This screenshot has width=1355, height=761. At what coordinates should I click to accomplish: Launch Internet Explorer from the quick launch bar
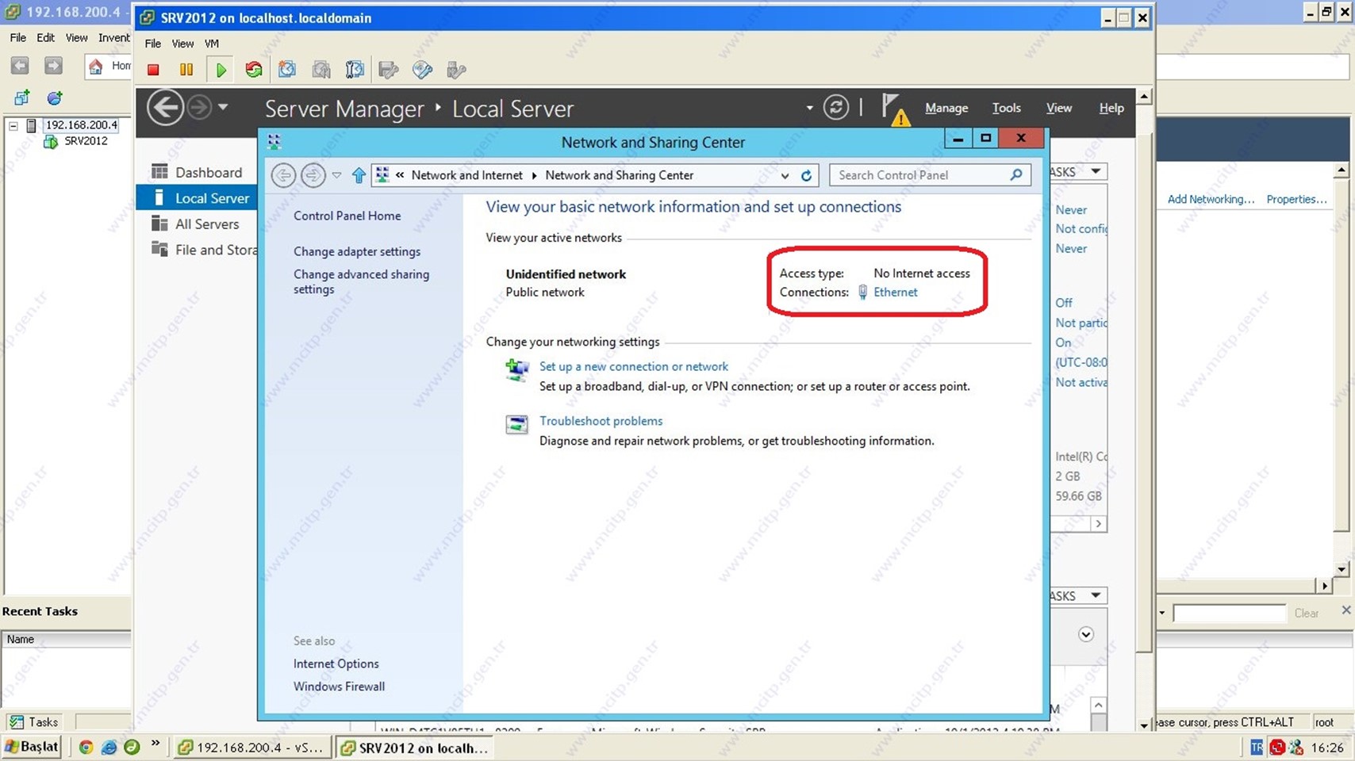pyautogui.click(x=109, y=747)
